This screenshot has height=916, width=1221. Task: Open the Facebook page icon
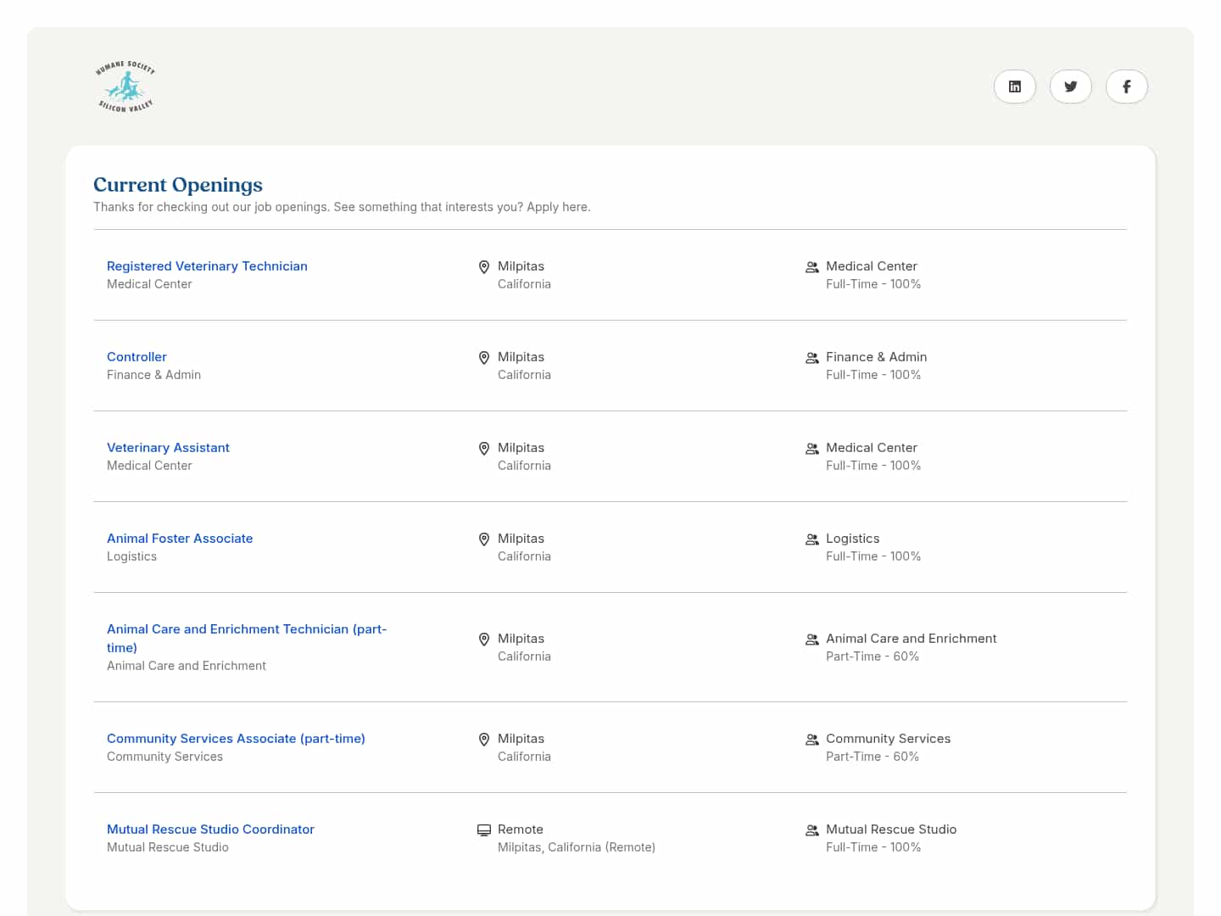click(1126, 87)
